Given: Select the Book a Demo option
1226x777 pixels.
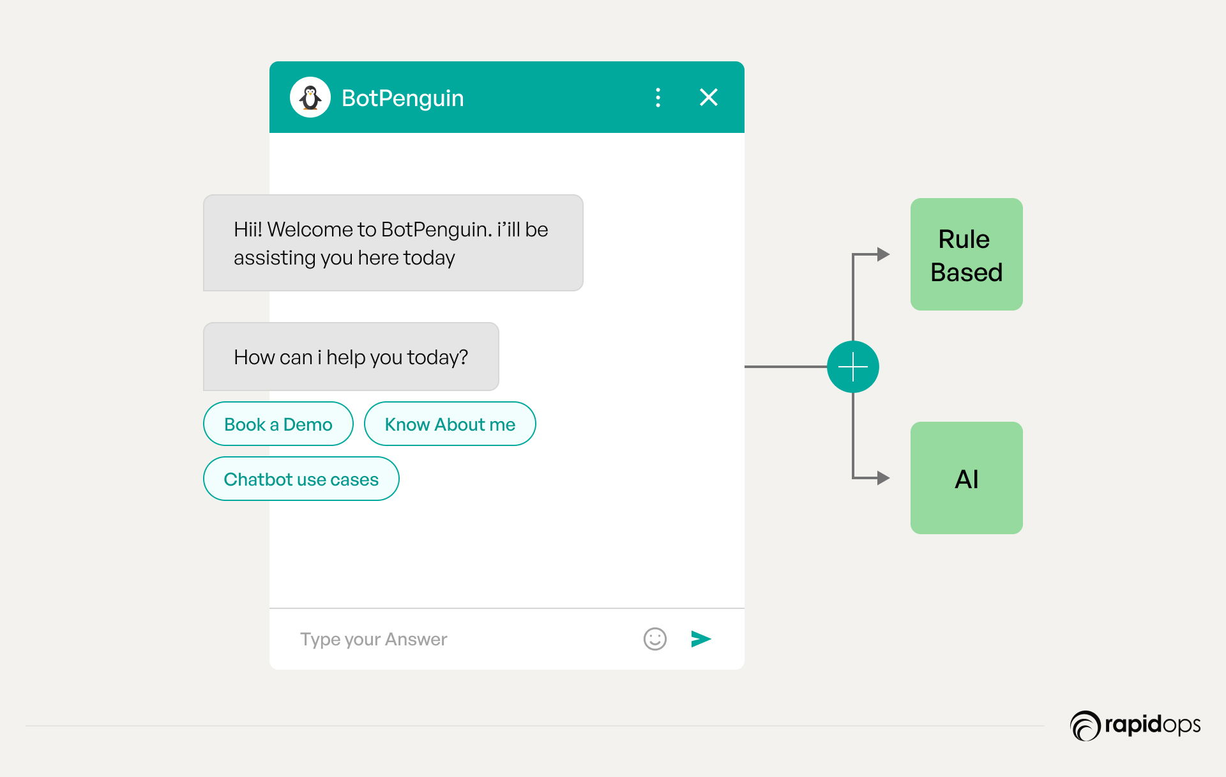Looking at the screenshot, I should pyautogui.click(x=278, y=424).
